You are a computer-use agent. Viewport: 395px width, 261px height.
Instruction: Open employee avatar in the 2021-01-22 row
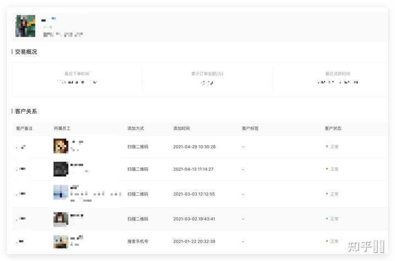(60, 241)
